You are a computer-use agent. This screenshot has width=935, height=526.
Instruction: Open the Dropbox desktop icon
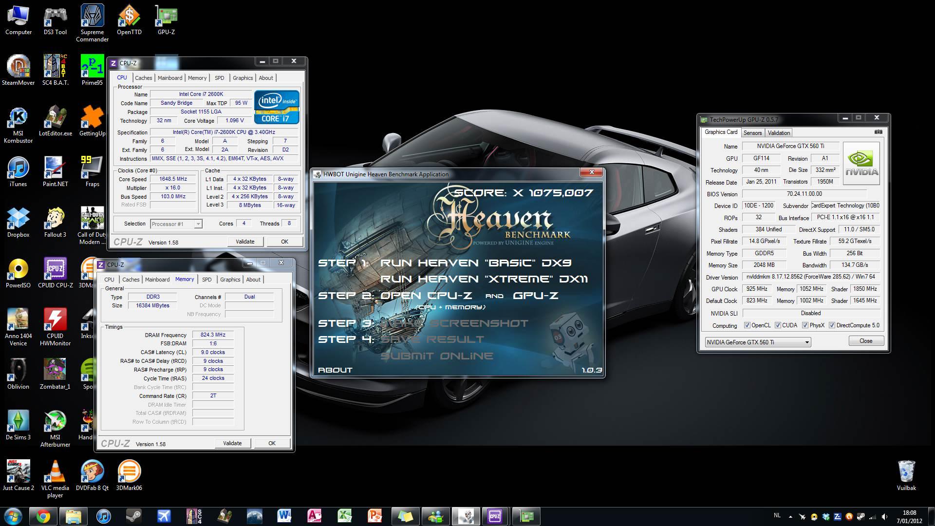tap(18, 222)
